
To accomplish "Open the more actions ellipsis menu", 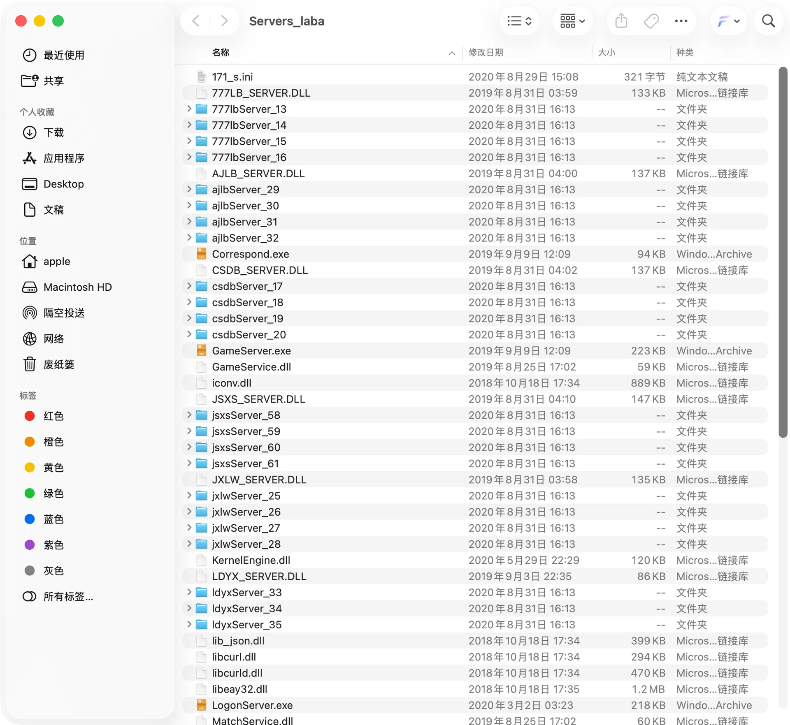I will click(x=681, y=21).
